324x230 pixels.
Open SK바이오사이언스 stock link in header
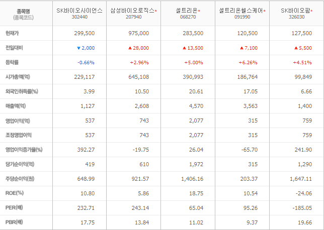tap(79, 11)
